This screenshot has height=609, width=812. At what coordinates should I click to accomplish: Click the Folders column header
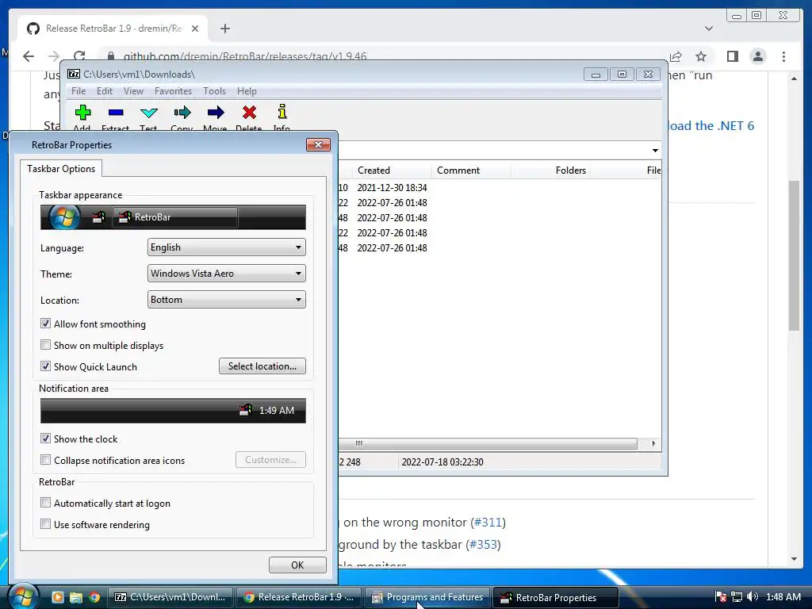point(551,170)
